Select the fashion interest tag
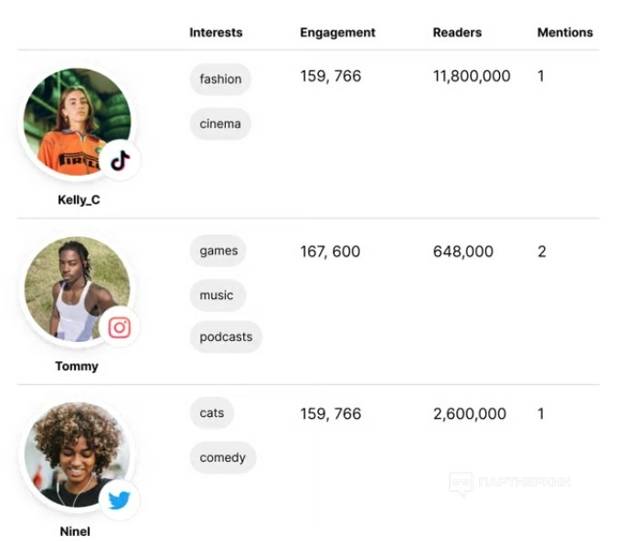Image resolution: width=617 pixels, height=545 pixels. click(220, 79)
